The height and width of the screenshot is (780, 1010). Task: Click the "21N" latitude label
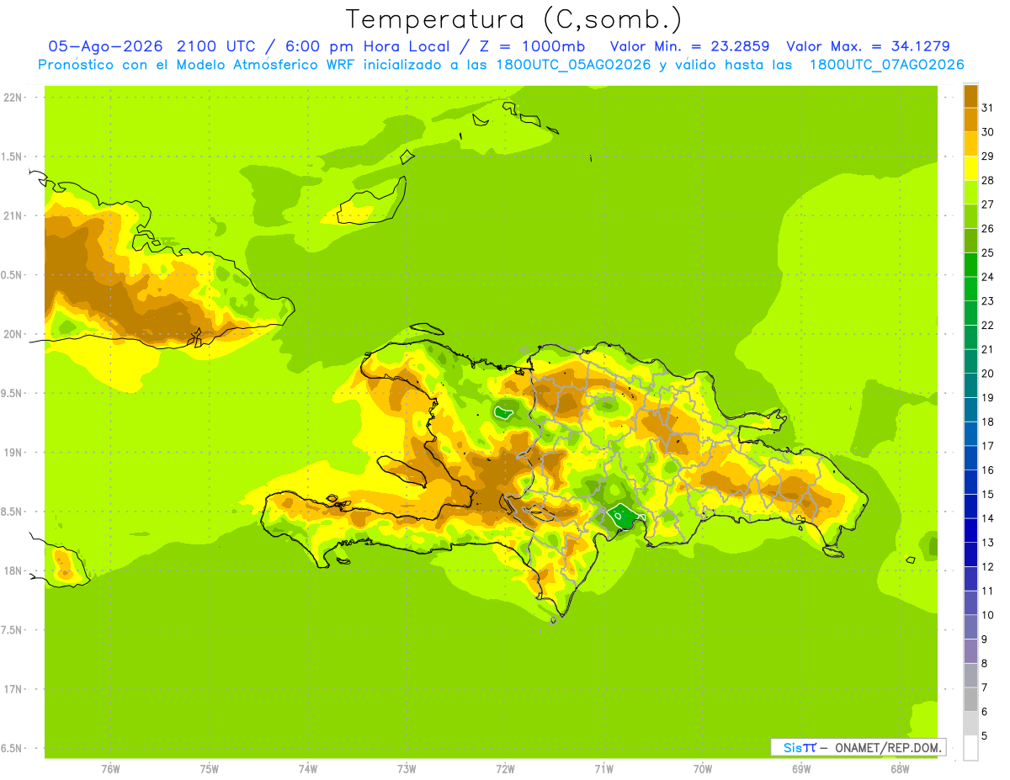click(x=13, y=215)
